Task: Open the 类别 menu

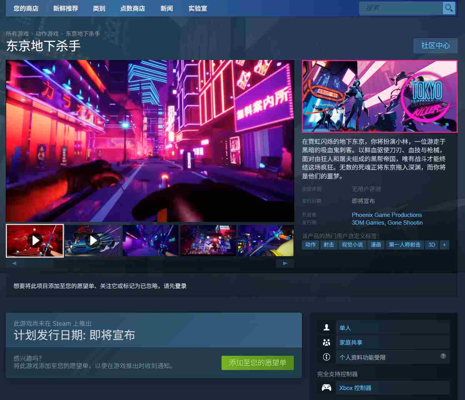Action: (99, 8)
